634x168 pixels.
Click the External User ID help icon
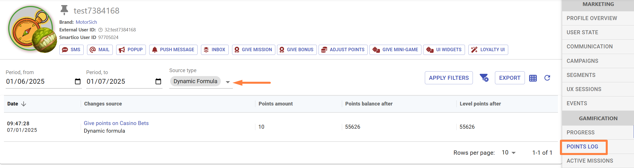pyautogui.click(x=100, y=30)
